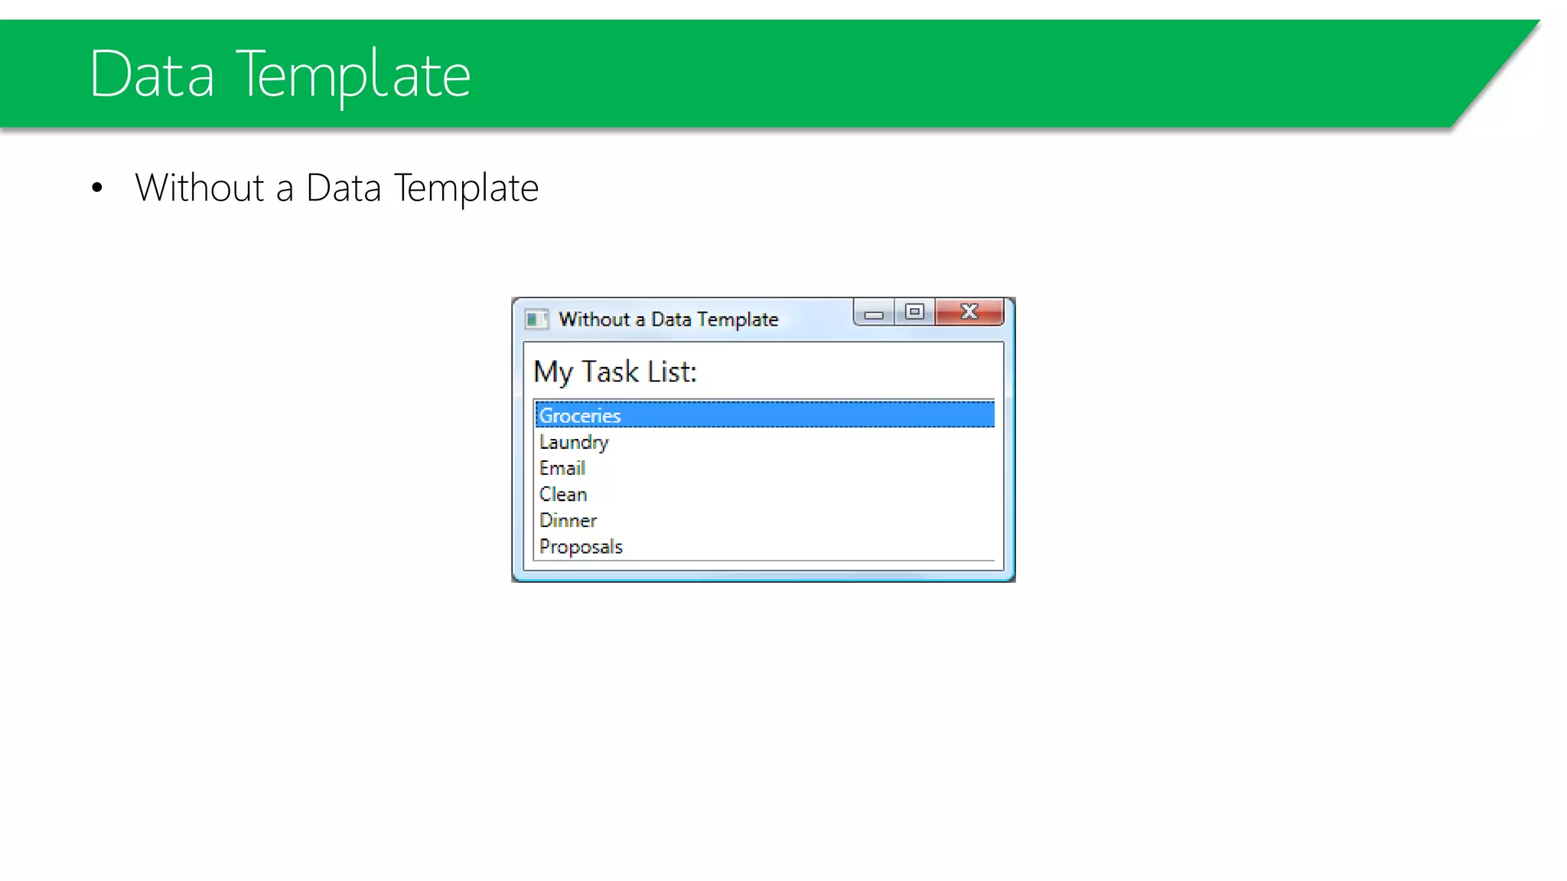
Task: Select the Proposals list item
Action: point(764,546)
